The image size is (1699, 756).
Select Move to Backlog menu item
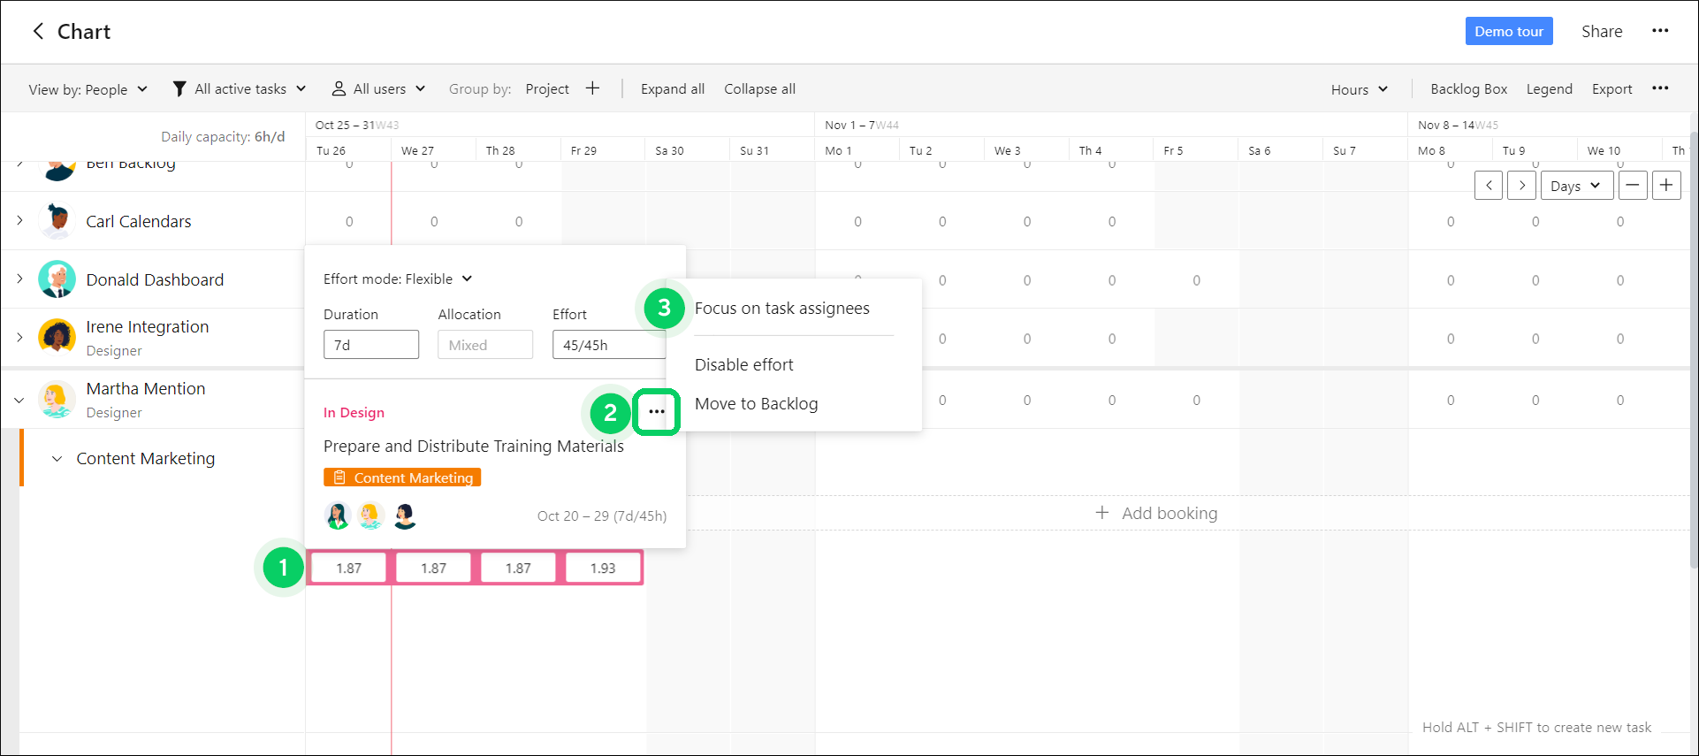[757, 404]
